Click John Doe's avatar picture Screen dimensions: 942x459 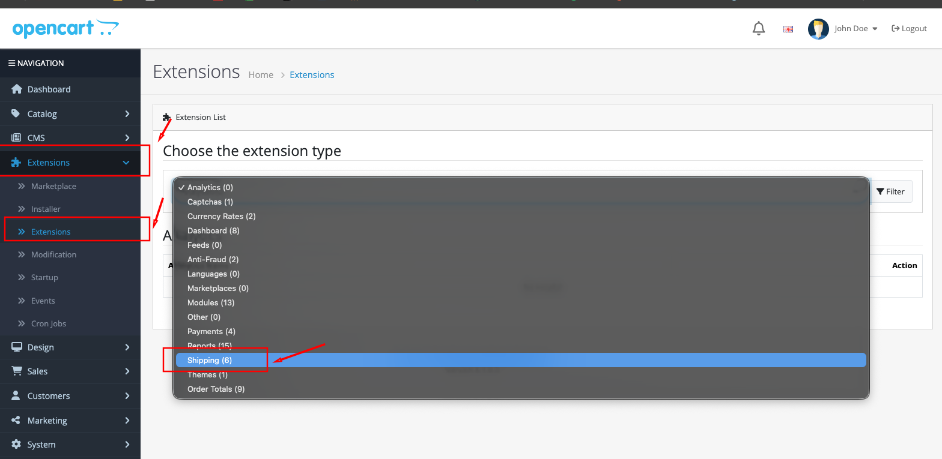(818, 29)
